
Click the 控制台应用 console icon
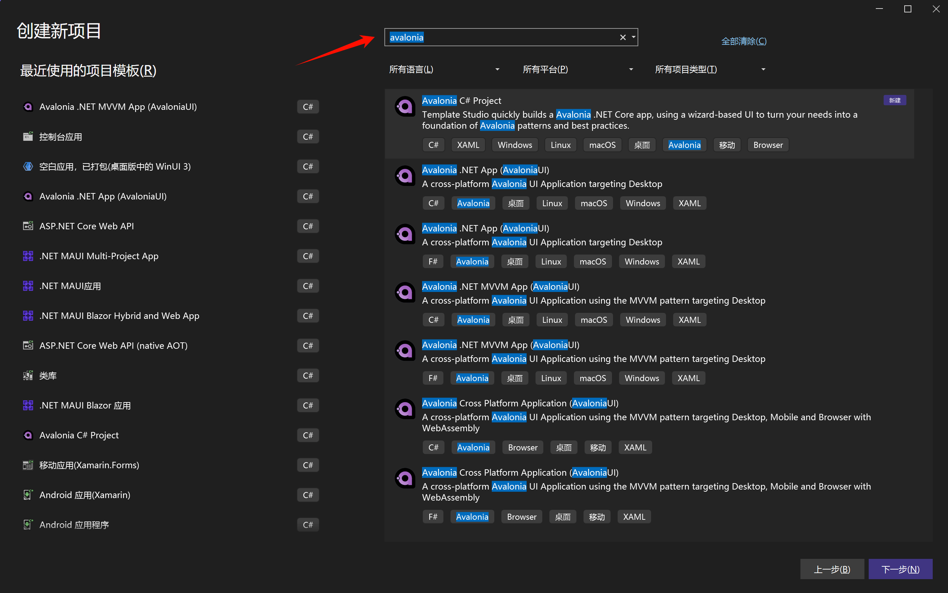(28, 137)
